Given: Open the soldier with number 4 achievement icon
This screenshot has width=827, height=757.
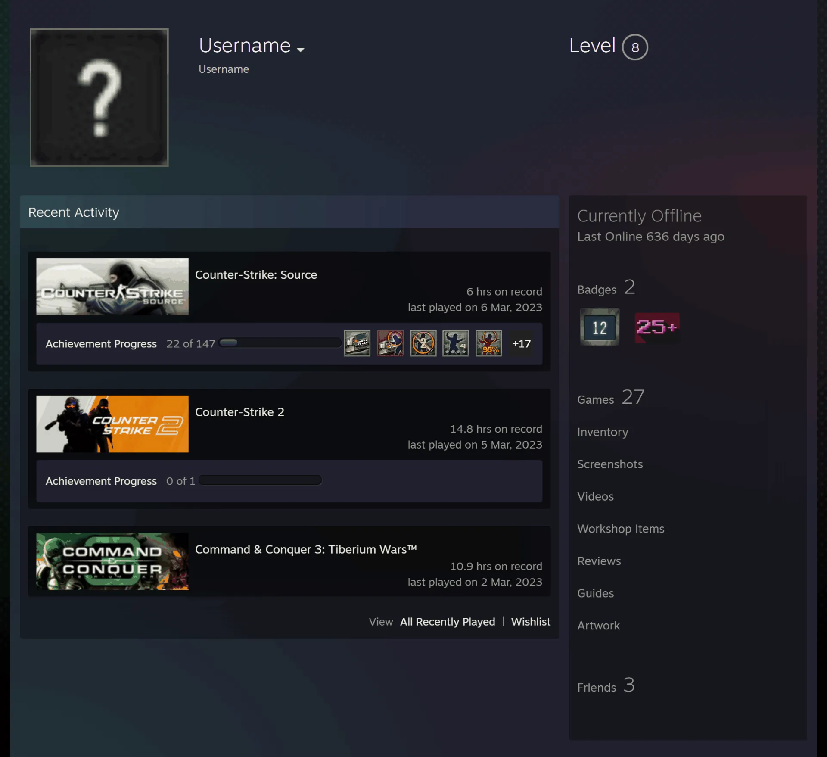Looking at the screenshot, I should pos(456,343).
